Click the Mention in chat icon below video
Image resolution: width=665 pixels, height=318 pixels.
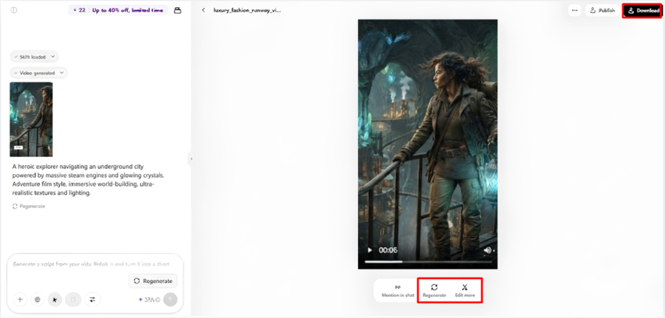coord(398,287)
